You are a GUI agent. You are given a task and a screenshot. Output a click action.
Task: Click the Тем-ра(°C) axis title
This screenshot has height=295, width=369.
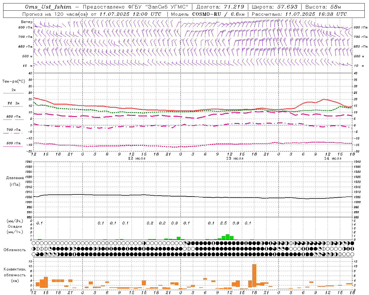coord(14,82)
